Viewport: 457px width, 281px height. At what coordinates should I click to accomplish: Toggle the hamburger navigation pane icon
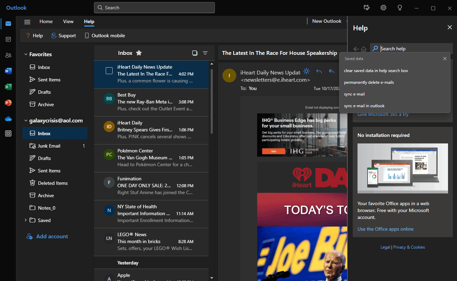point(27,22)
